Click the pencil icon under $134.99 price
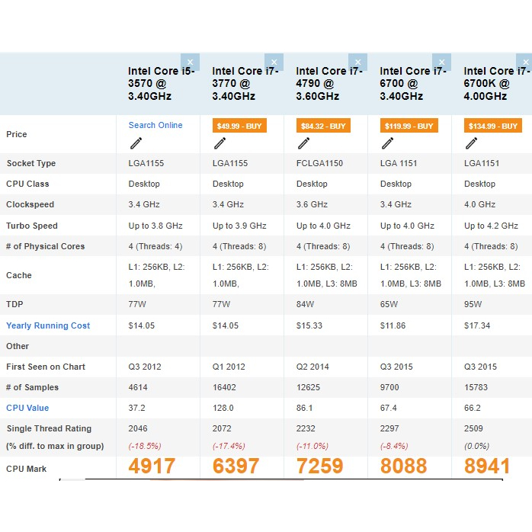This screenshot has height=532, width=532. click(471, 143)
